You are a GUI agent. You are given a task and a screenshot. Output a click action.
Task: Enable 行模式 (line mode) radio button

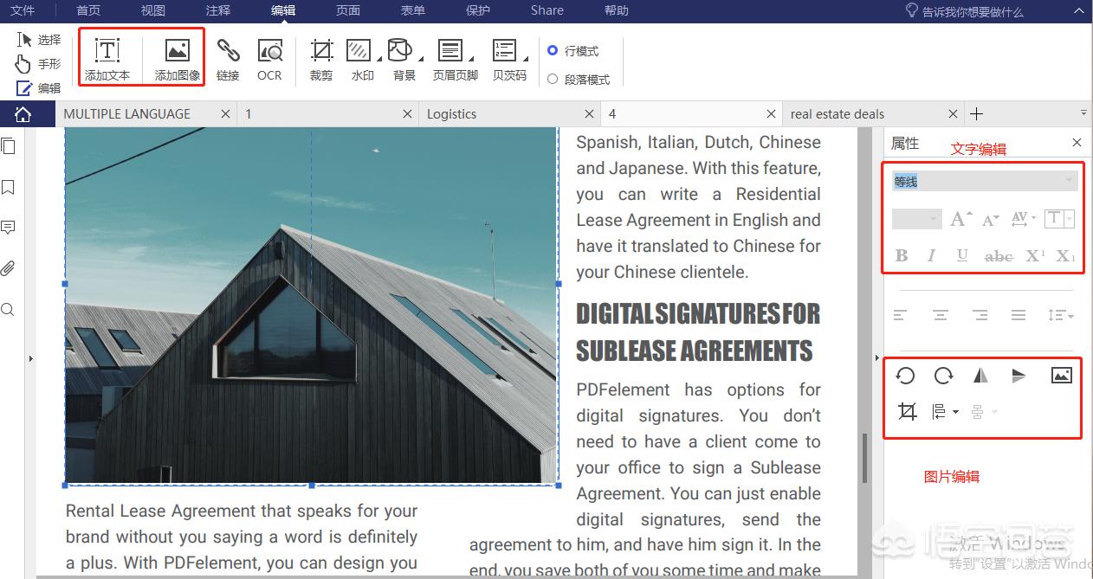pyautogui.click(x=553, y=51)
